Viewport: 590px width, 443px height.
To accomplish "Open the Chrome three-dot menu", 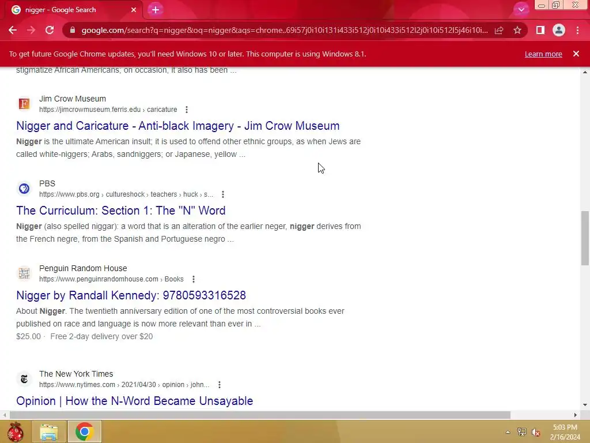I will pyautogui.click(x=577, y=30).
